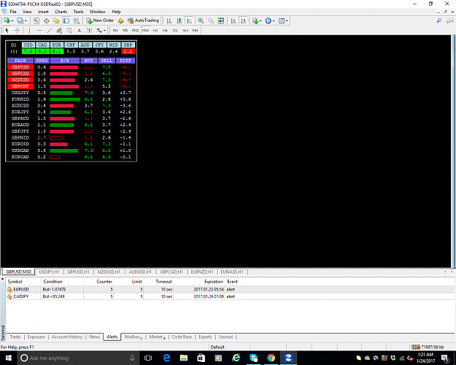This screenshot has height=365, width=456.
Task: Open Google Chrome from taskbar
Action: coord(271,358)
